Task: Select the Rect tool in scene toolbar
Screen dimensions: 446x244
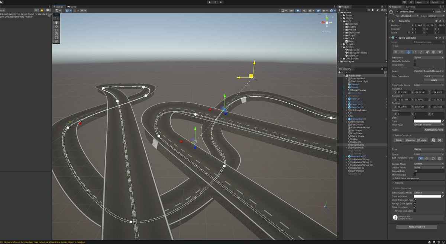Action: (x=56, y=38)
